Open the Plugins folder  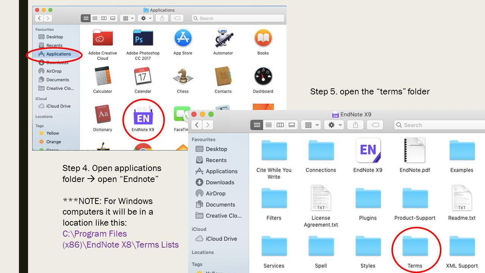(x=368, y=198)
